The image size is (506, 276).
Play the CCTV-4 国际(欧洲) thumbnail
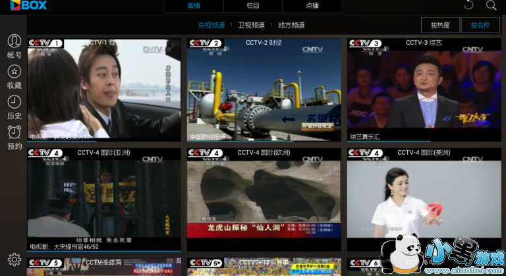point(264,200)
